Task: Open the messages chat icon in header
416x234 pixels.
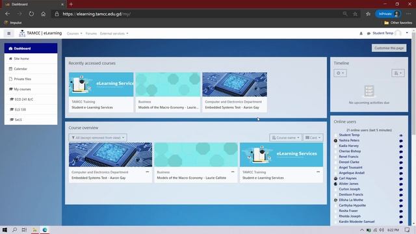Action: coord(369,33)
